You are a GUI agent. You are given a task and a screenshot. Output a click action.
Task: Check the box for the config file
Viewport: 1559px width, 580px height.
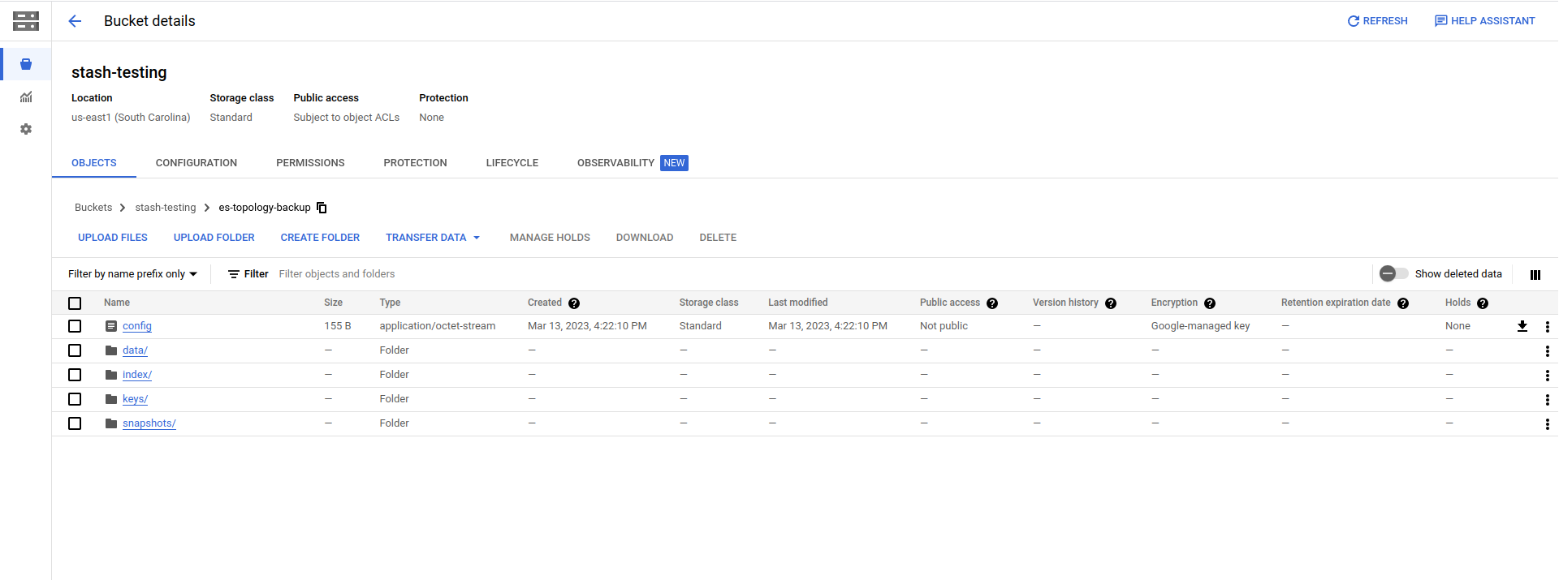point(75,326)
